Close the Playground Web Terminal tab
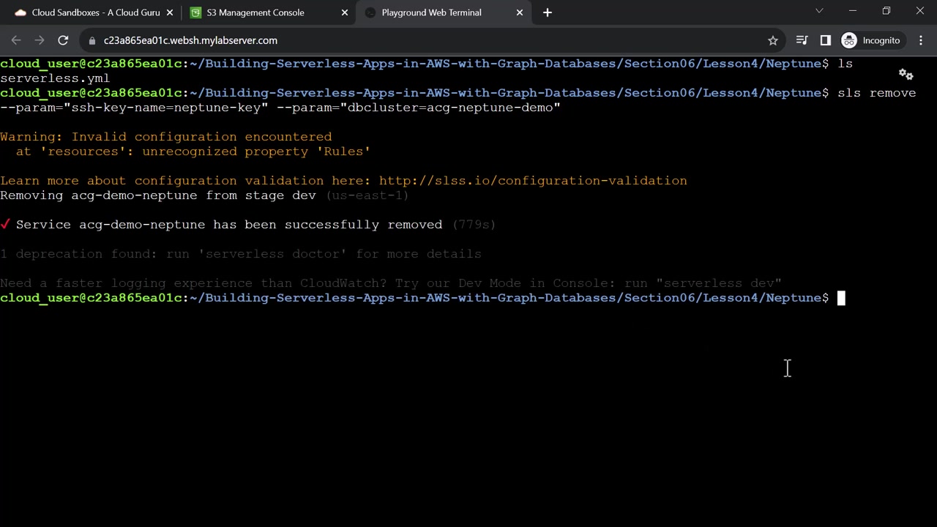 tap(520, 12)
